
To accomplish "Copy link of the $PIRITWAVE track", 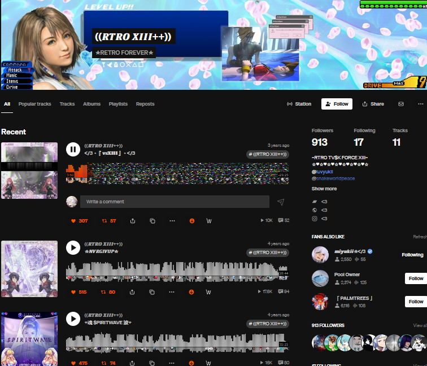I will pos(152,363).
